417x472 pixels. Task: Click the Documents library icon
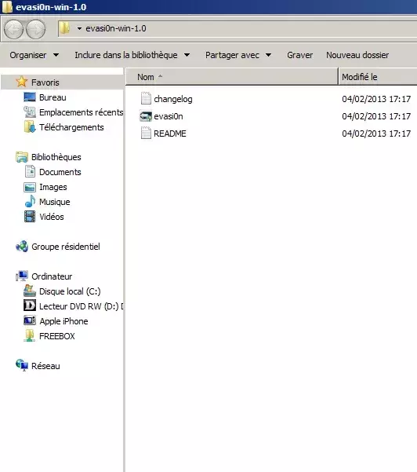pos(30,171)
